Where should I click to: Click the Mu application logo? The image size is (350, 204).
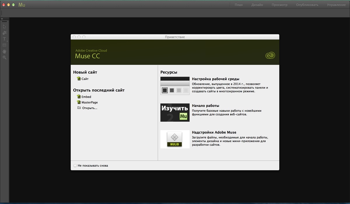pyautogui.click(x=22, y=5)
